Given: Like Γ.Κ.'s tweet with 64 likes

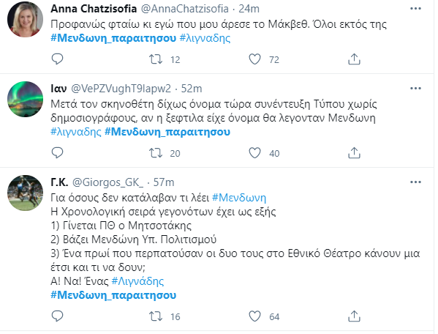Looking at the screenshot, I should coord(254,316).
